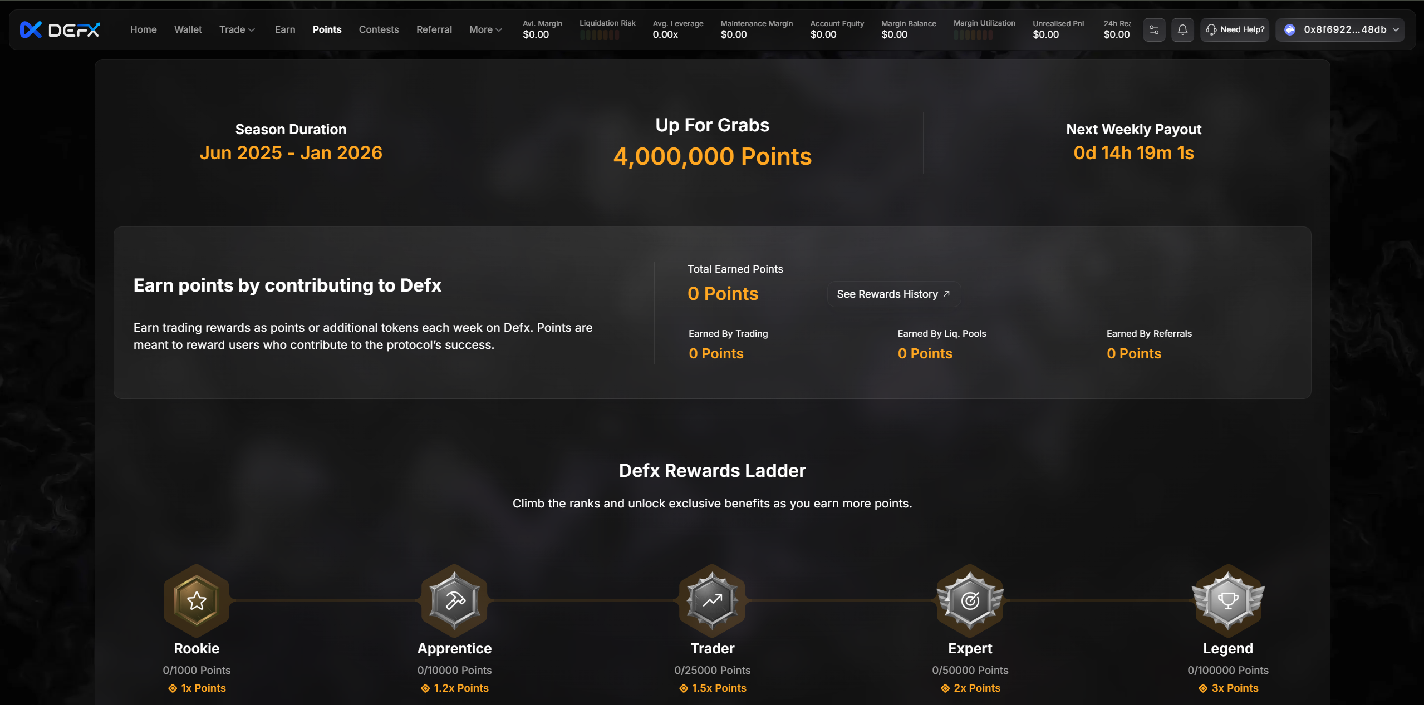
Task: Click the Defx logo
Action: 60,29
